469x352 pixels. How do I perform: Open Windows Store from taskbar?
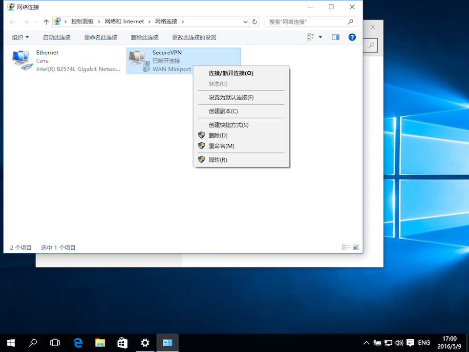pos(123,343)
